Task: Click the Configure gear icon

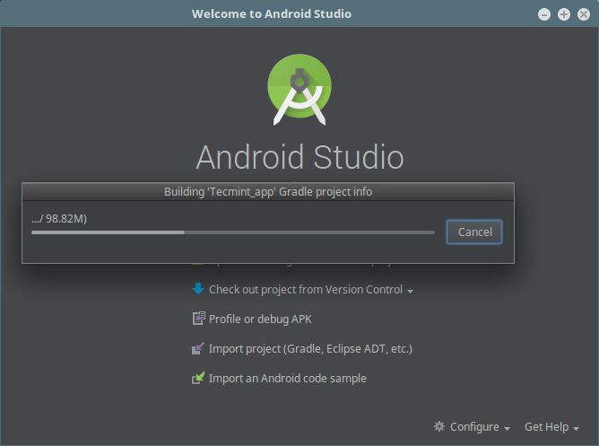Action: point(439,426)
